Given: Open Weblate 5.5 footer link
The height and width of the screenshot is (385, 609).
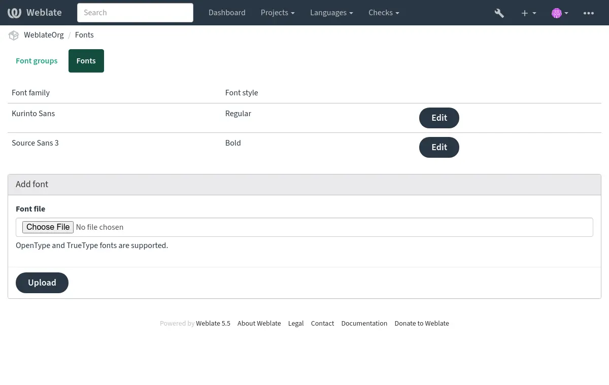Looking at the screenshot, I should pos(213,324).
